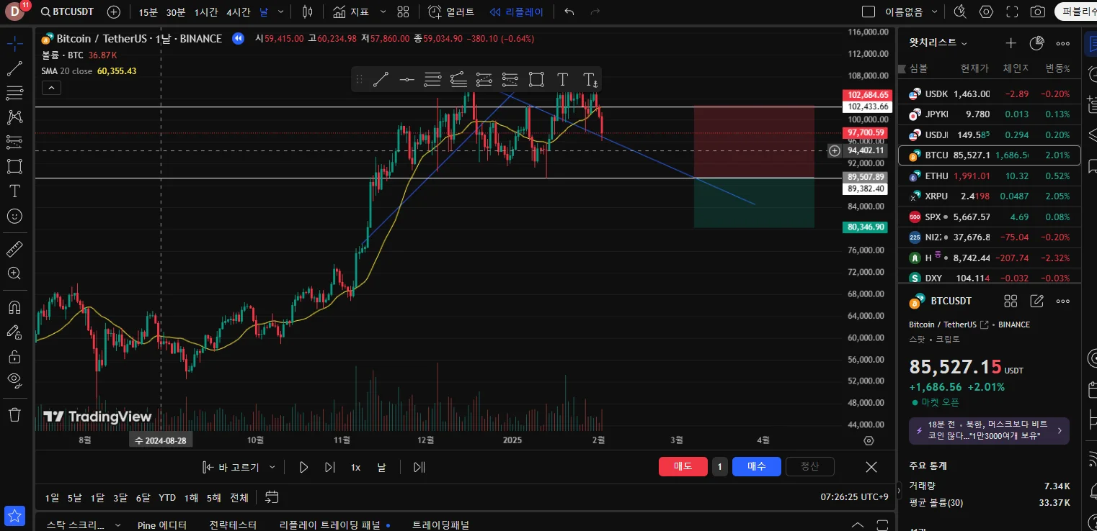1097x531 pixels.
Task: Switch to fullscreen mode
Action: click(1012, 12)
